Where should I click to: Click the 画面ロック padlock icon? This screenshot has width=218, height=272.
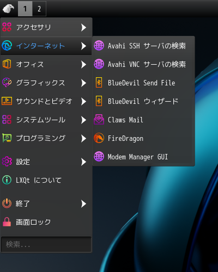tap(7, 222)
